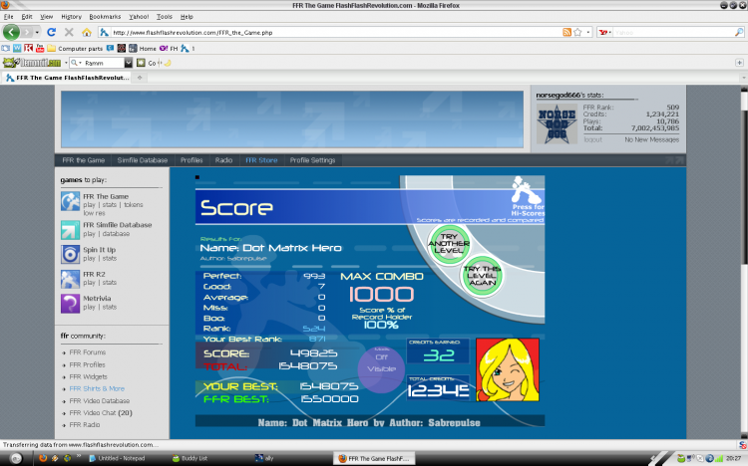Open the address bar bookmark dropdown arrow

tap(588, 33)
